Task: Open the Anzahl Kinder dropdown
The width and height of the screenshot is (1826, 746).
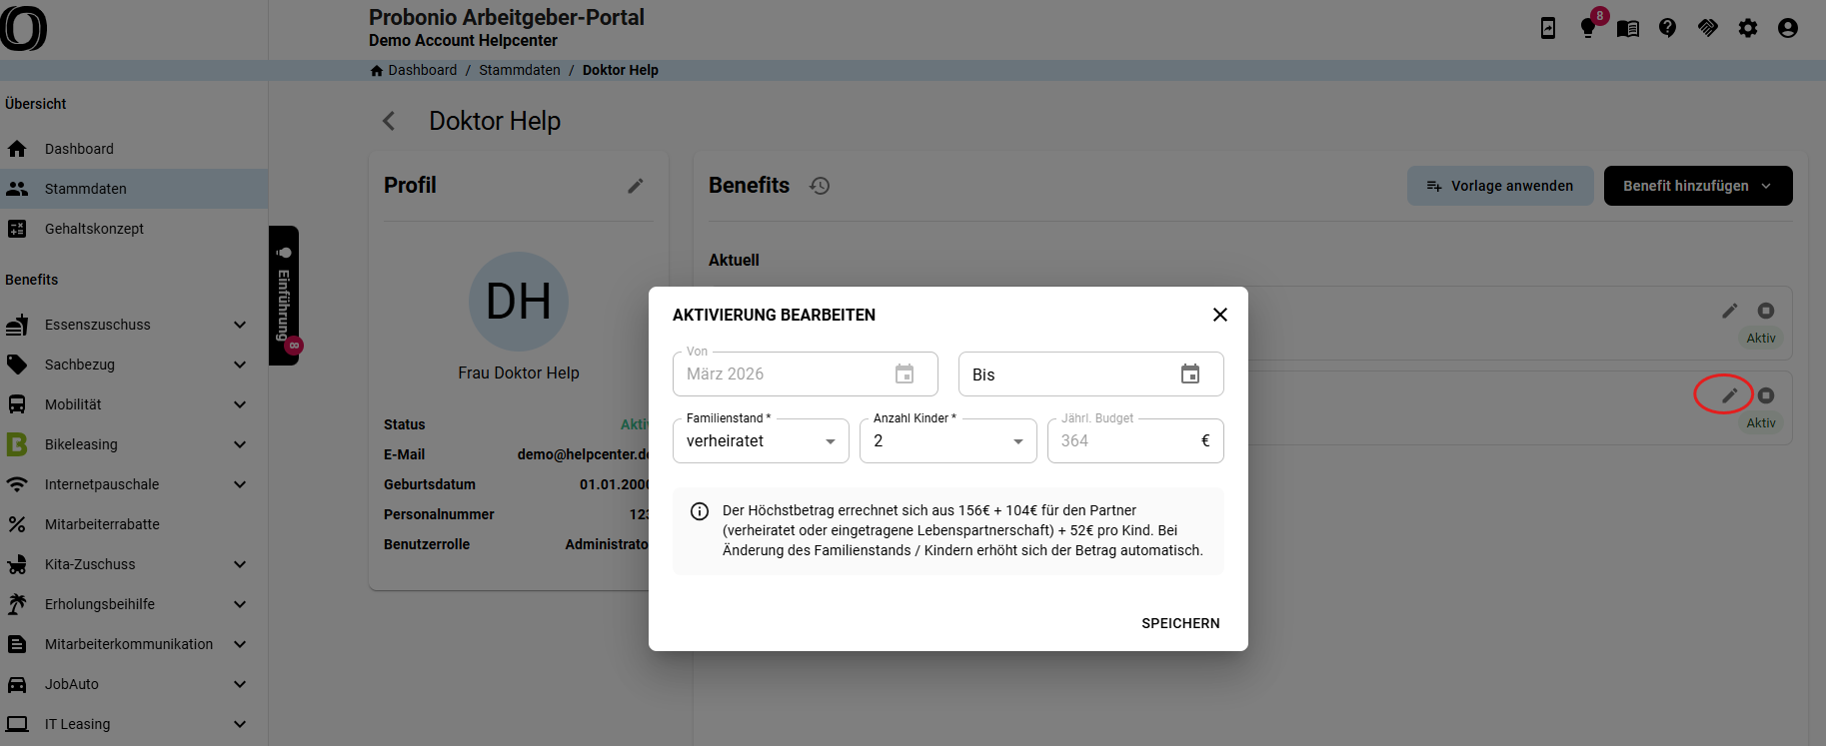Action: [x=947, y=441]
